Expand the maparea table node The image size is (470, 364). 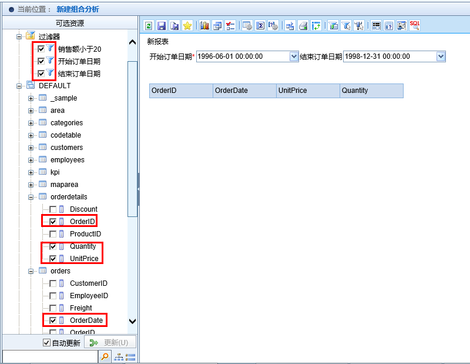click(31, 185)
